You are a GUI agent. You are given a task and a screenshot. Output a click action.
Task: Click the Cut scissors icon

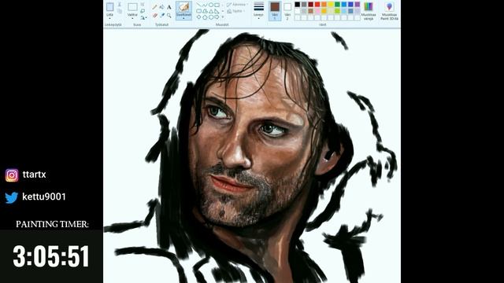coord(120,5)
